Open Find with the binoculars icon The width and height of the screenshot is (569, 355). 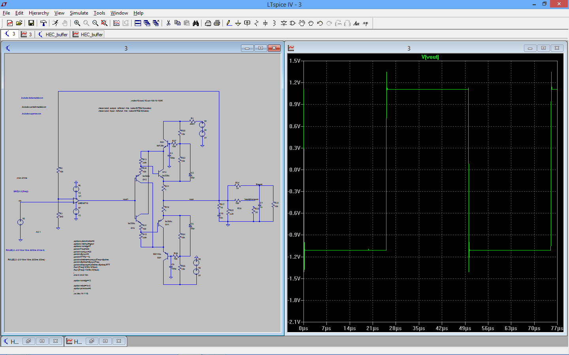pyautogui.click(x=196, y=23)
